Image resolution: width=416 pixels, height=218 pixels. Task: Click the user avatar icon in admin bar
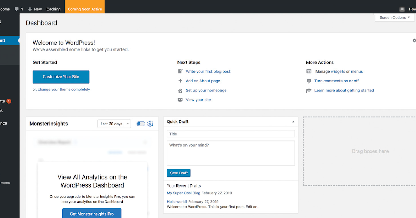[x=402, y=9]
